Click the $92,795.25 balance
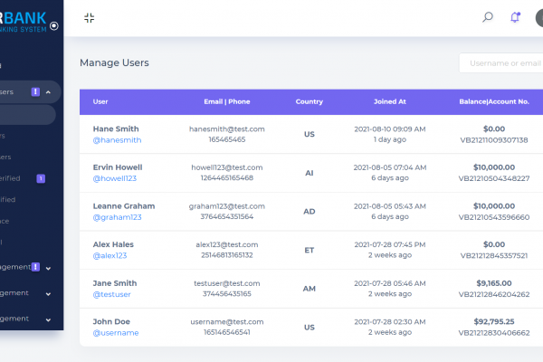This screenshot has height=362, width=543. tap(494, 322)
